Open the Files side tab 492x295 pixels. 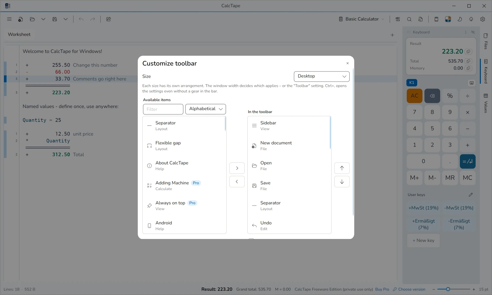tap(486, 41)
